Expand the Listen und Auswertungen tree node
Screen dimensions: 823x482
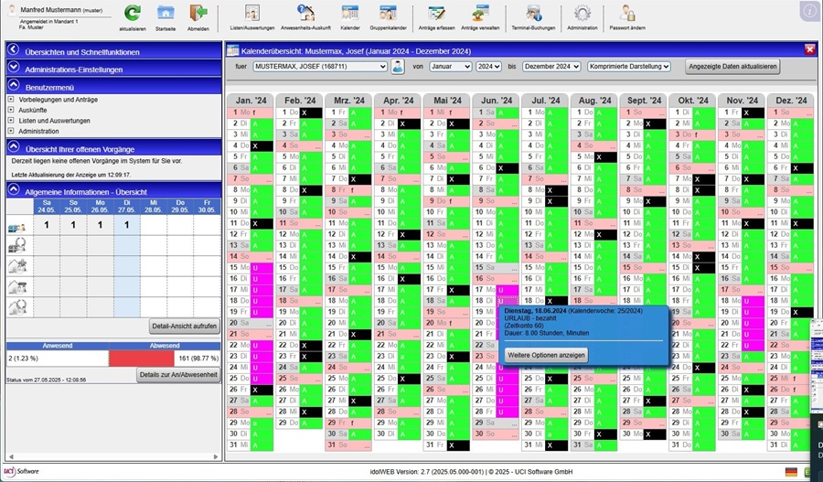click(x=10, y=121)
